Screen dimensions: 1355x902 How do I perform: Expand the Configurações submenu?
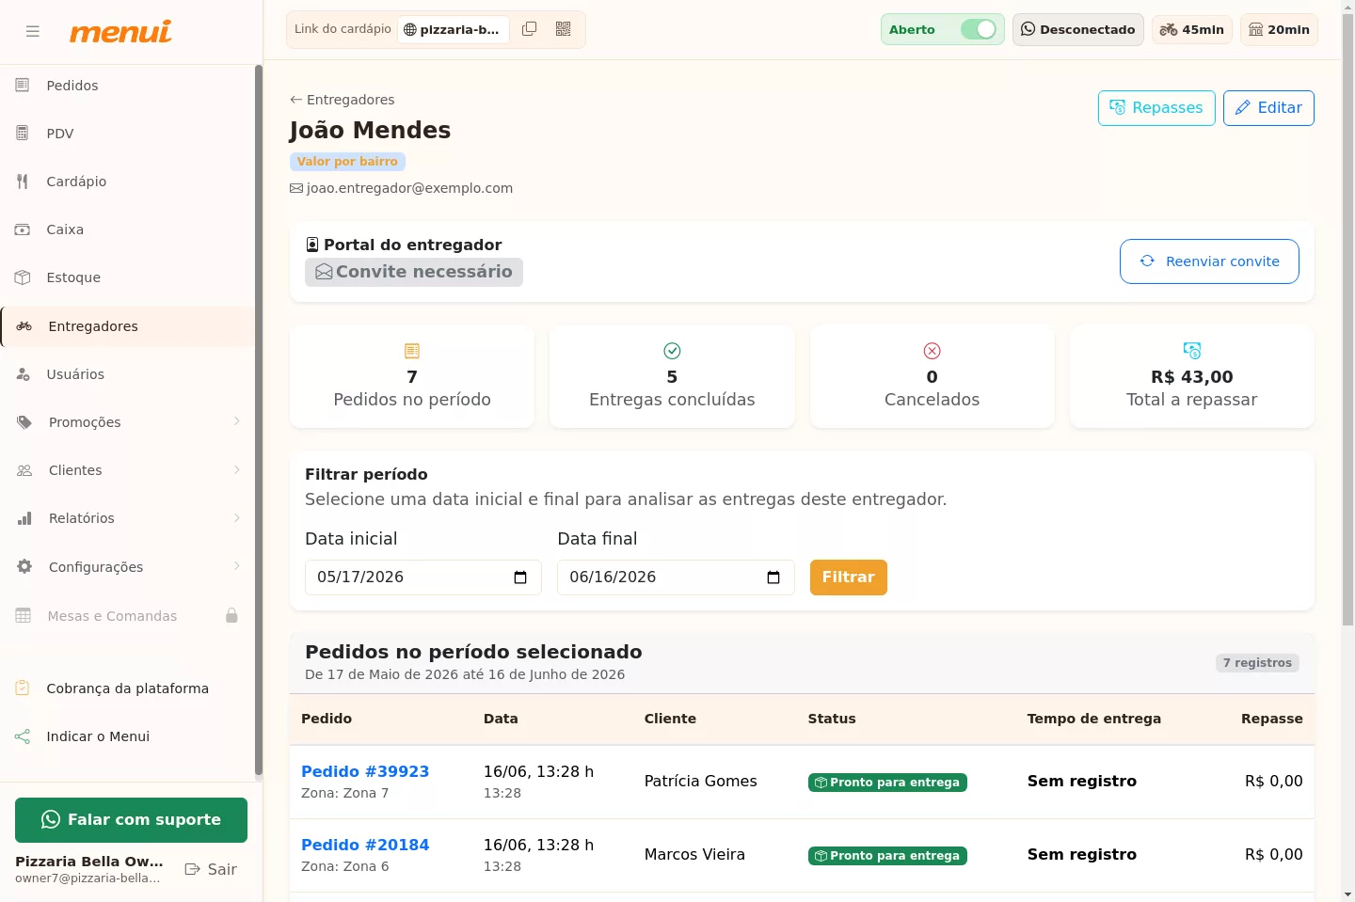click(x=236, y=566)
